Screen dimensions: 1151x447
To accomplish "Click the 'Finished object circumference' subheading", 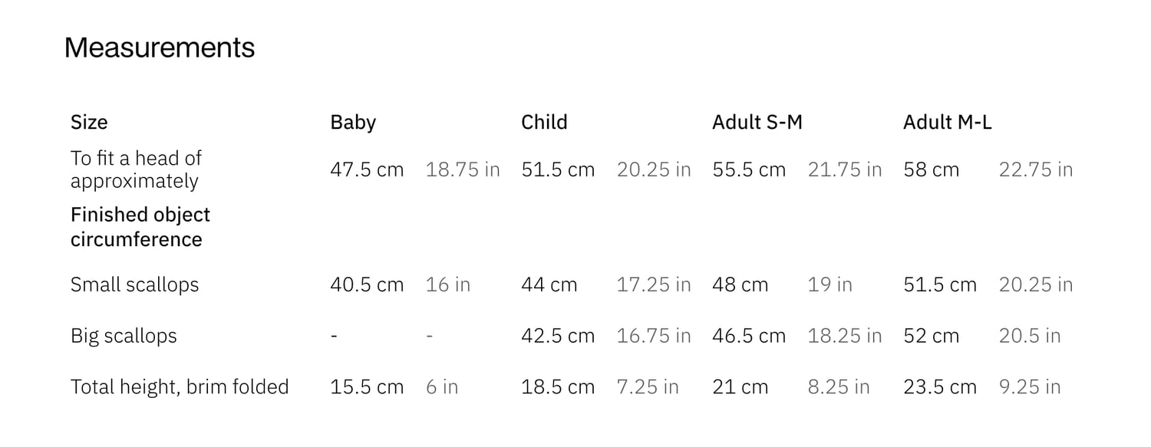I will (140, 227).
